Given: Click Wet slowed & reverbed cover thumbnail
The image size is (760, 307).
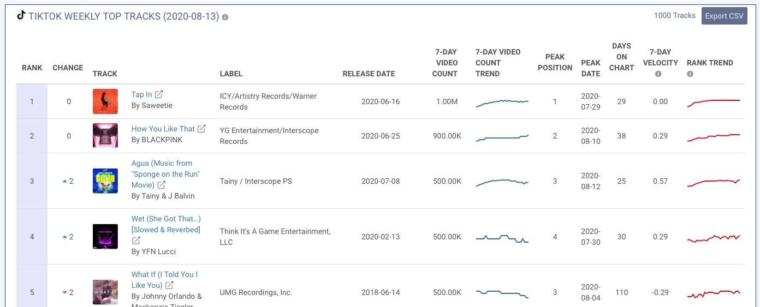Looking at the screenshot, I should pyautogui.click(x=105, y=237).
